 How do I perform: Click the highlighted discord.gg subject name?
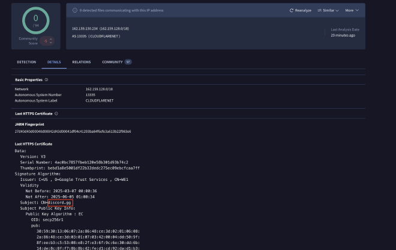(60, 203)
